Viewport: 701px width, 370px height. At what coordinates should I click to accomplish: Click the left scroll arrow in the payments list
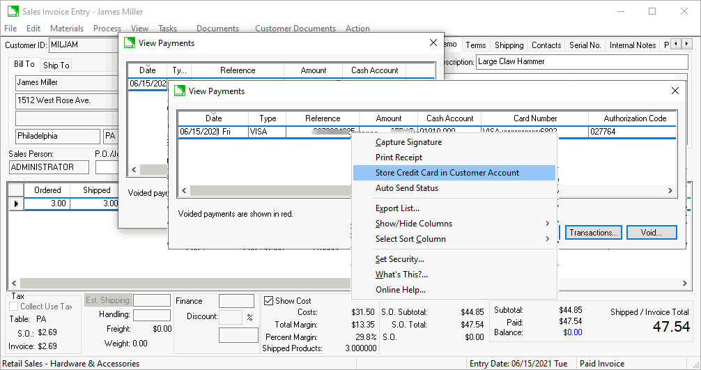[x=185, y=190]
